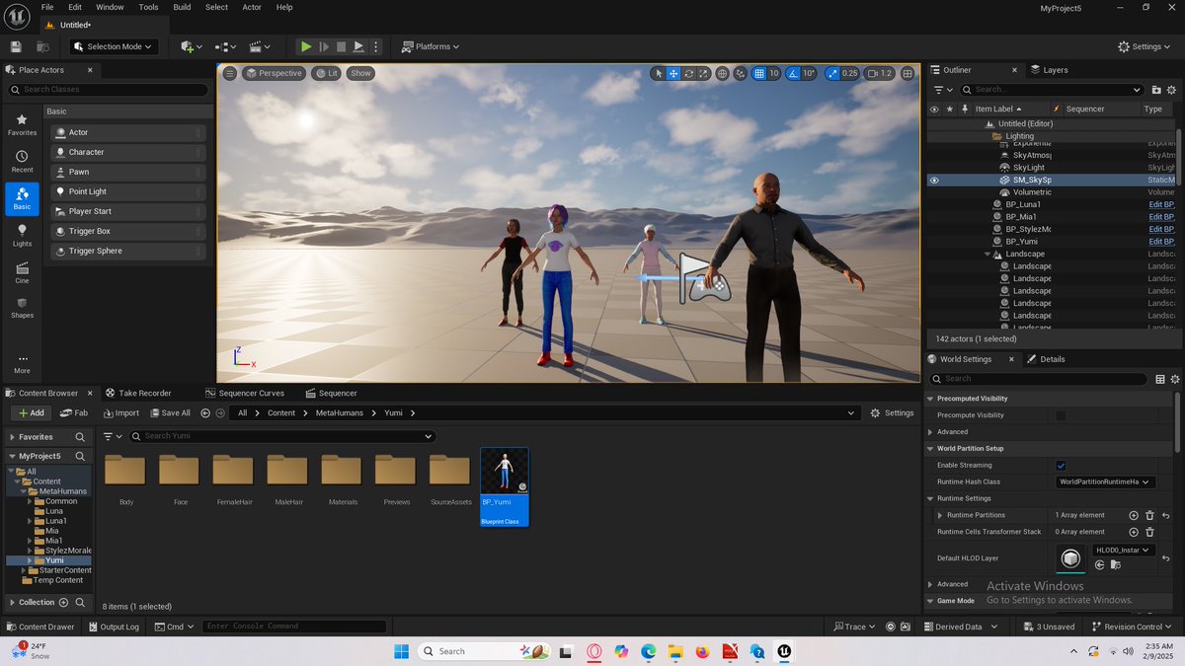The width and height of the screenshot is (1185, 666).
Task: Choose the Select objects cursor tool
Action: tap(659, 73)
